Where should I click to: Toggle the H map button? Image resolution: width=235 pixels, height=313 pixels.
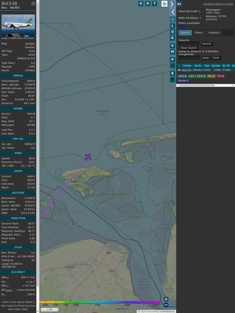(147, 3)
